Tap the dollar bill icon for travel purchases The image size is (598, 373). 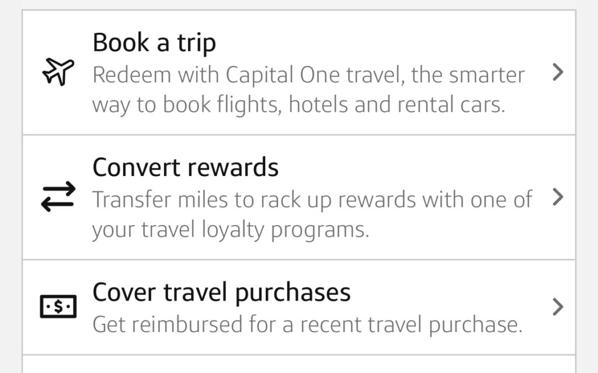tap(58, 306)
